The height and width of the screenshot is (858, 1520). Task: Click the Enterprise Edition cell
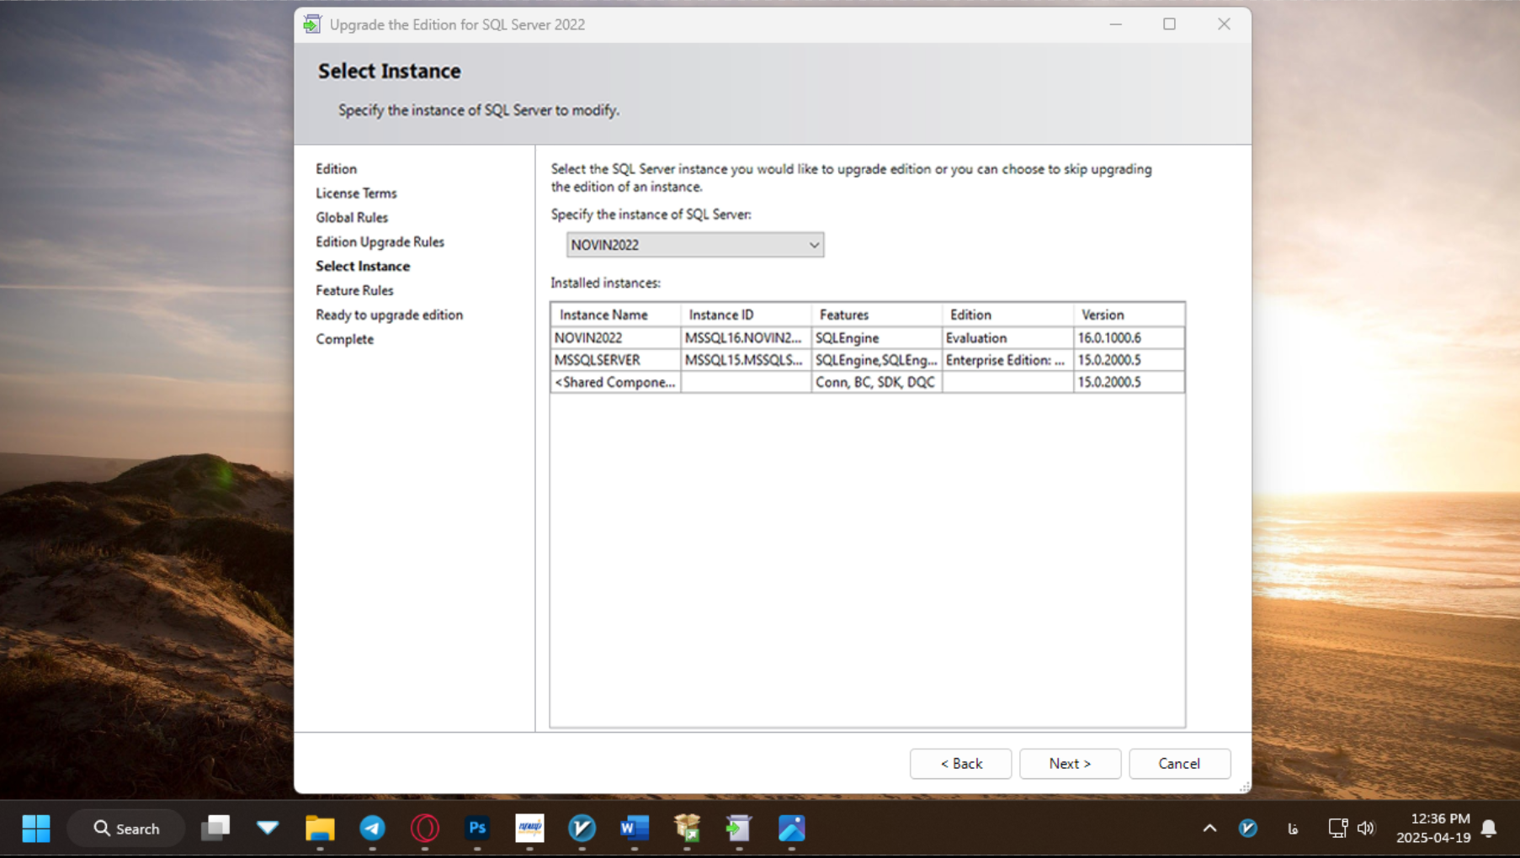pyautogui.click(x=1007, y=360)
